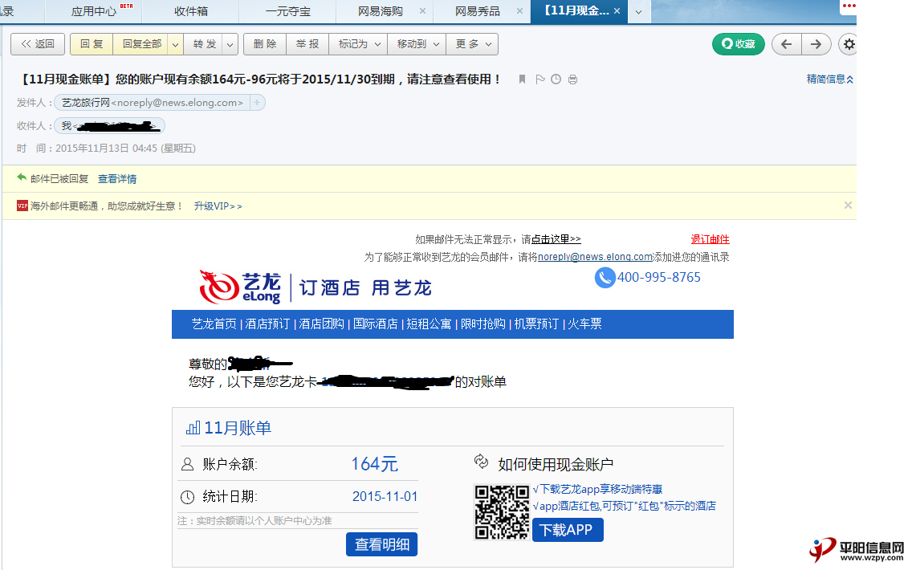Viewport: 912px width, 570px height.
Task: Open the 查看详情 link
Action: [x=117, y=178]
